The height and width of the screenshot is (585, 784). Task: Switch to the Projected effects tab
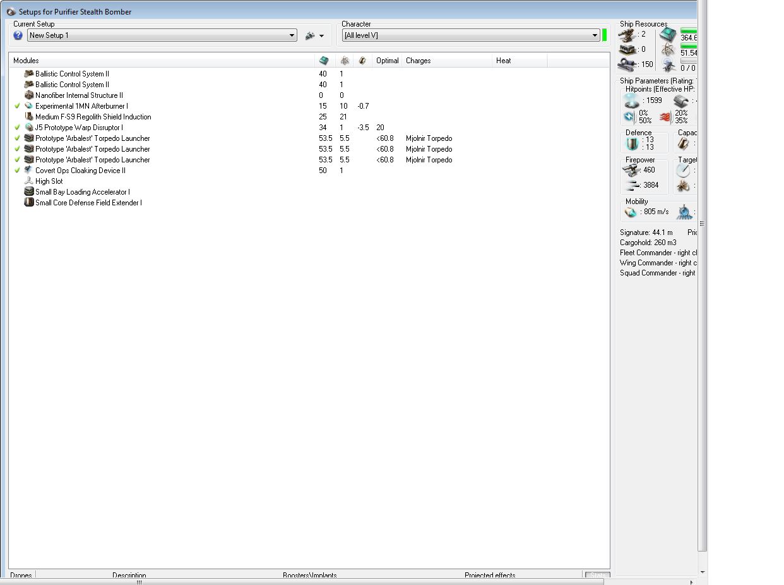click(490, 576)
